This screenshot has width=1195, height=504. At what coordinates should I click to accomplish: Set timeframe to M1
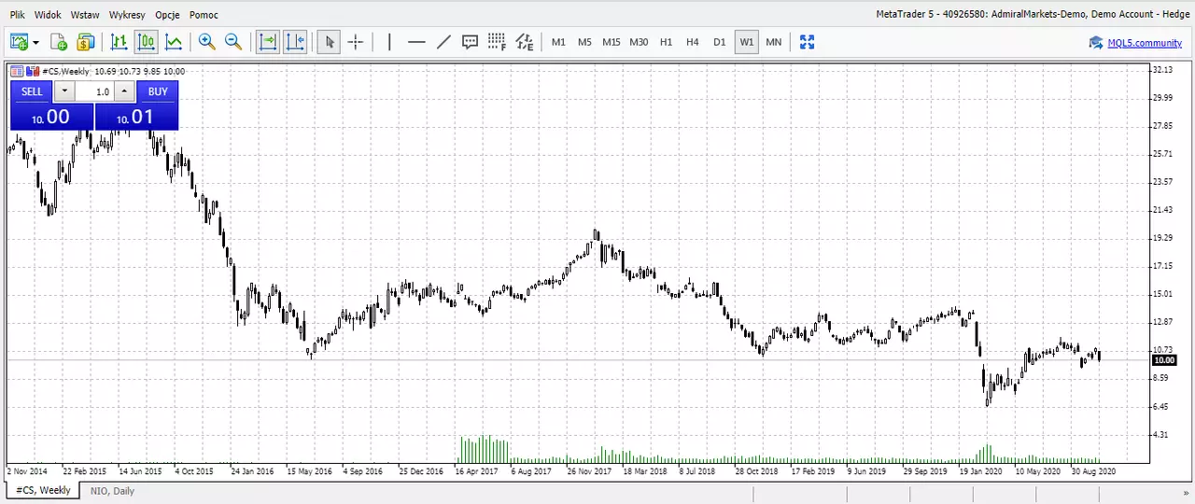click(558, 42)
